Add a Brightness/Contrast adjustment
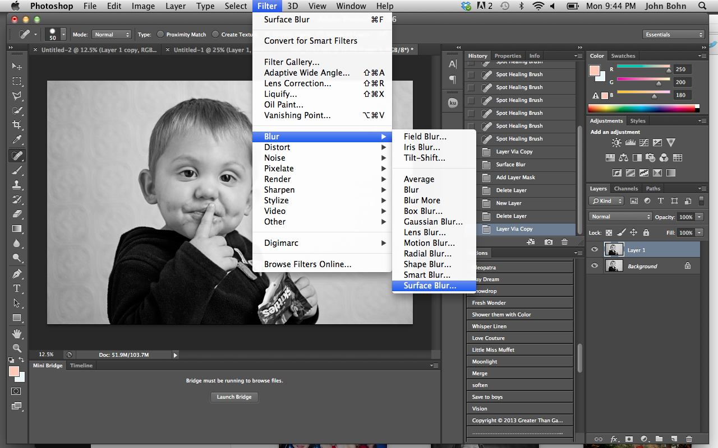This screenshot has height=448, width=718. 617,143
